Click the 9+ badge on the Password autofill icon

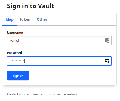pyautogui.click(x=108, y=62)
